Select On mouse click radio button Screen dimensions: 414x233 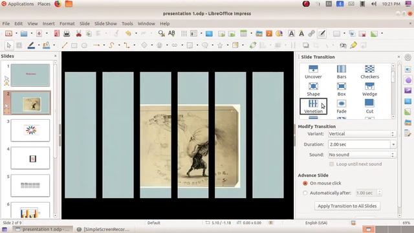tap(305, 183)
